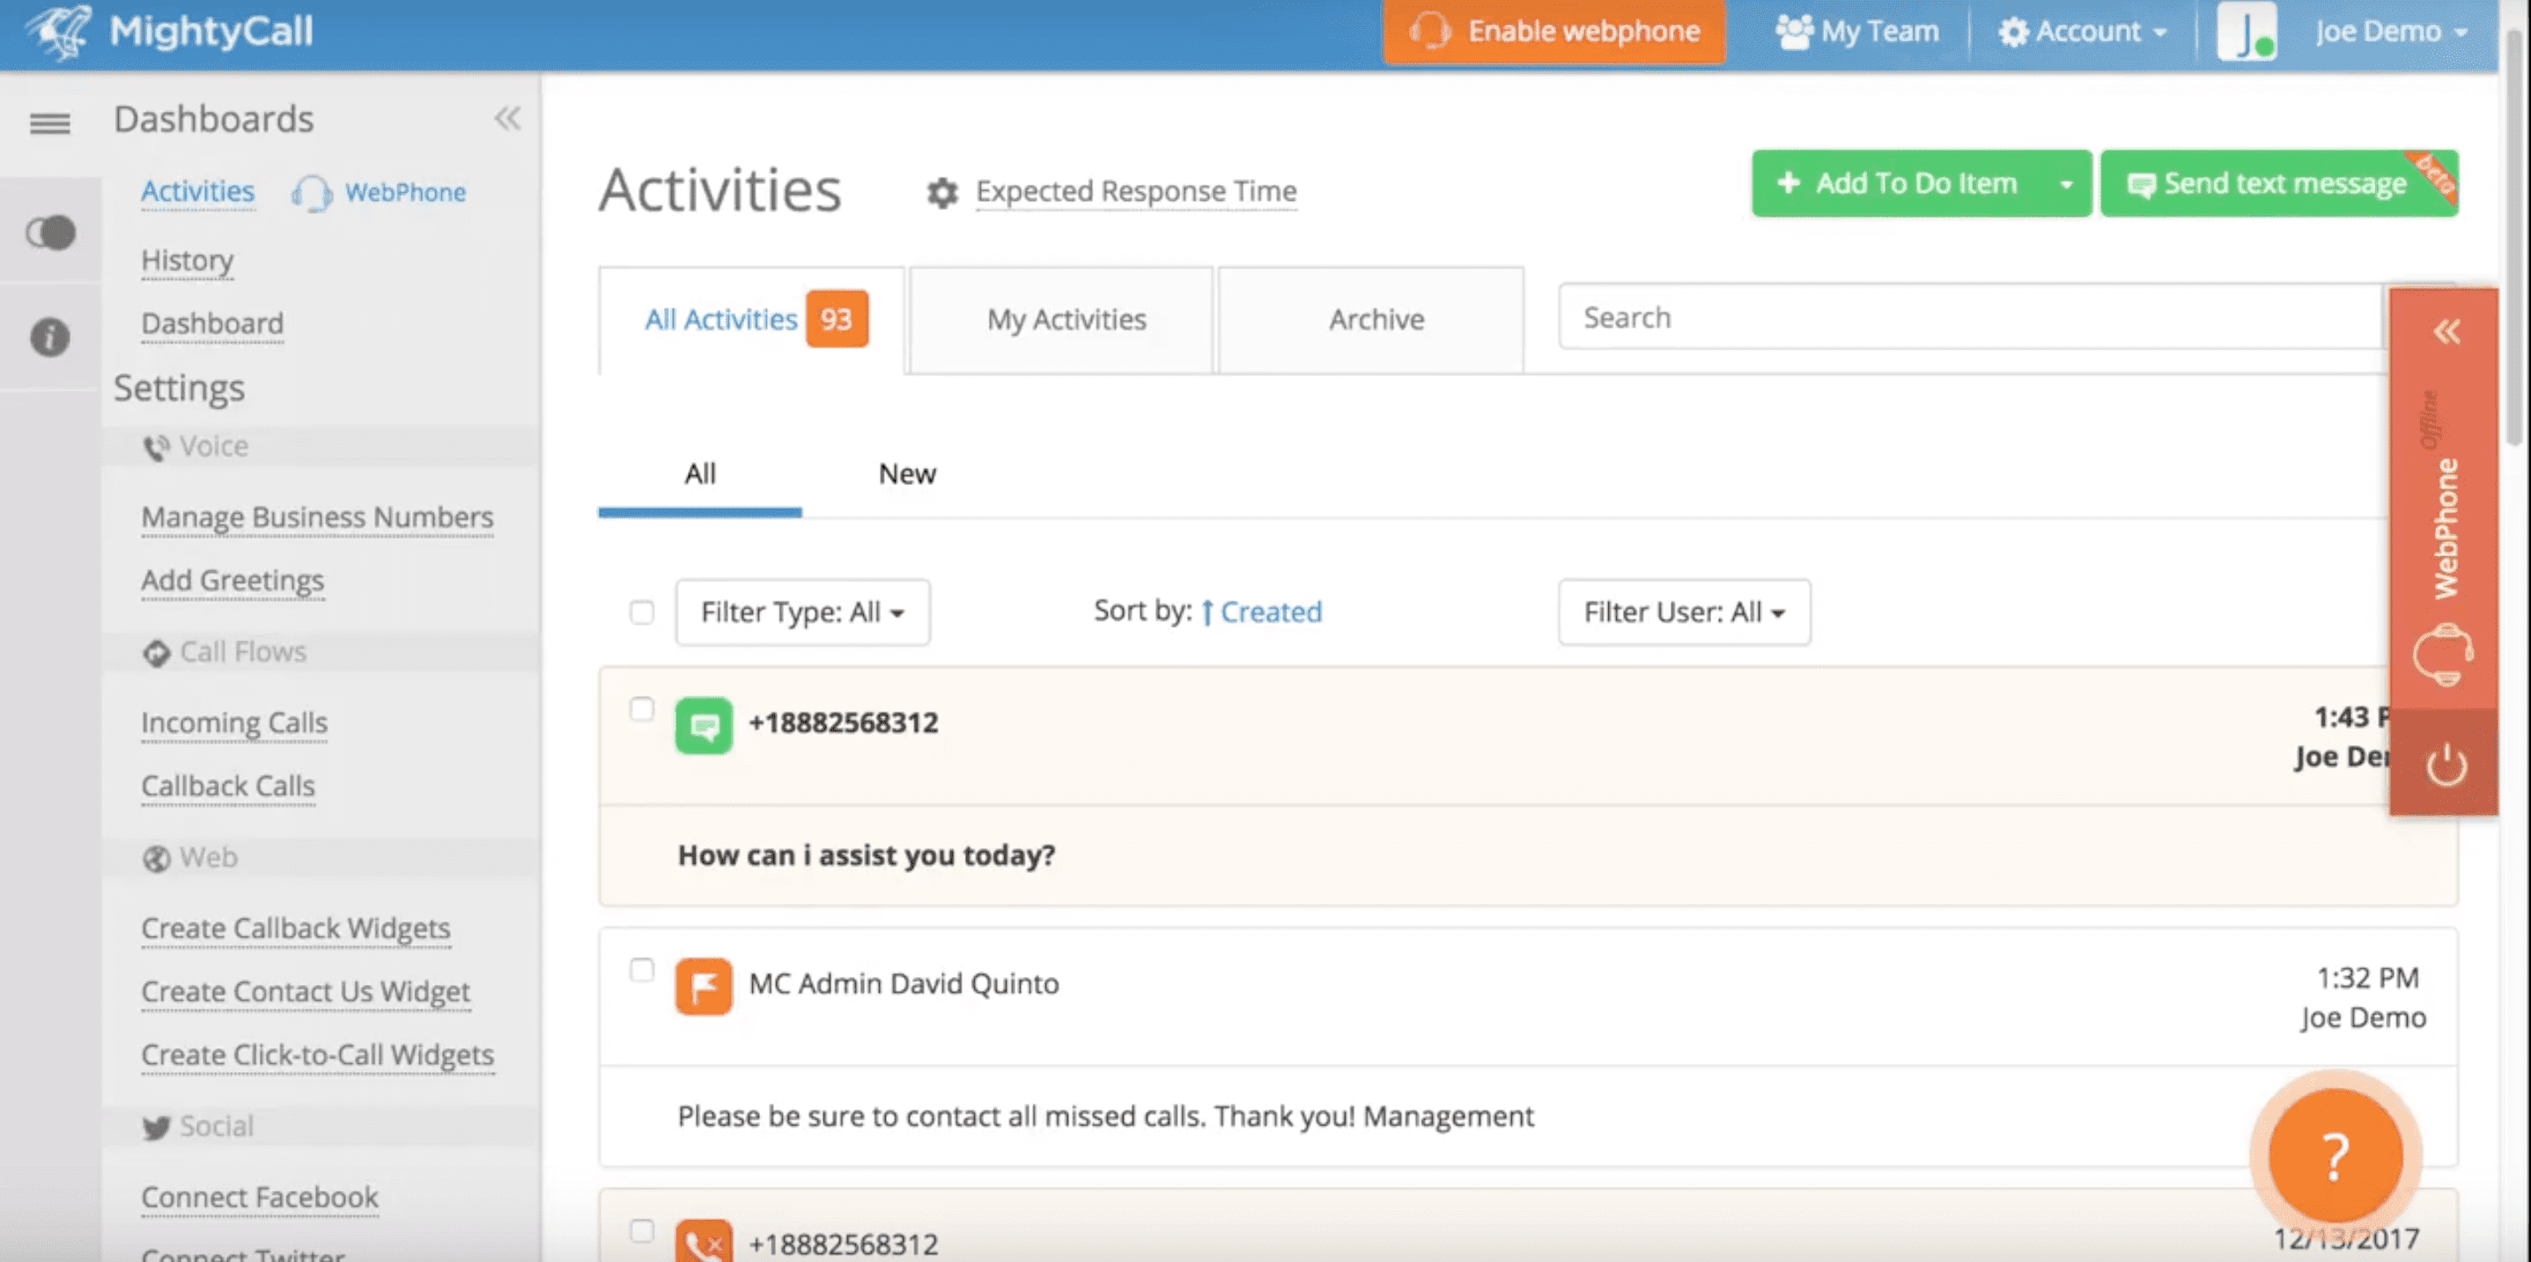Viewport: 2531px width, 1262px height.
Task: Collapse the Dashboards sidebar panel
Action: pos(507,119)
